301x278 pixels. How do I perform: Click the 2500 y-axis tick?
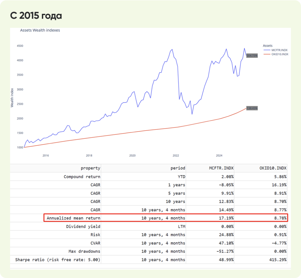click(x=20, y=104)
